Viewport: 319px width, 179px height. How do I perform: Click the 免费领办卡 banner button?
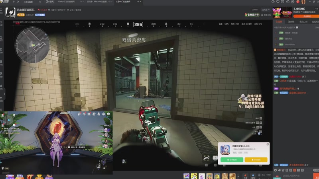(x=252, y=15)
